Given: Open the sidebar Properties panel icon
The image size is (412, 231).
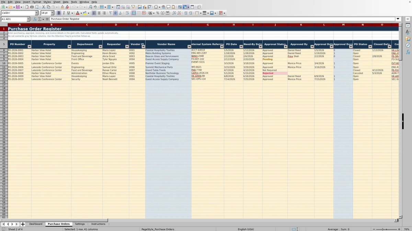Looking at the screenshot, I should pyautogui.click(x=408, y=26).
